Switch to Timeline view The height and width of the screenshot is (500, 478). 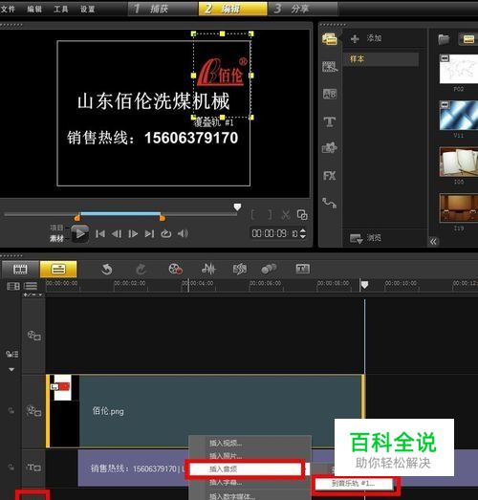click(x=58, y=270)
